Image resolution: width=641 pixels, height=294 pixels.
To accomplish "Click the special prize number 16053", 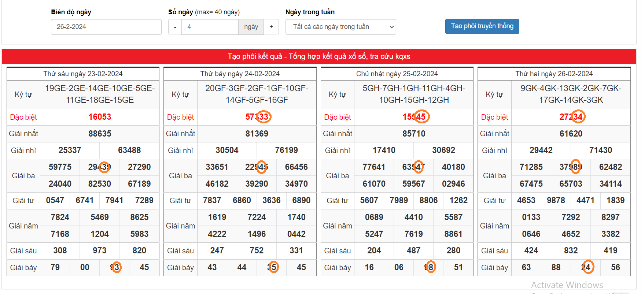I will [100, 117].
